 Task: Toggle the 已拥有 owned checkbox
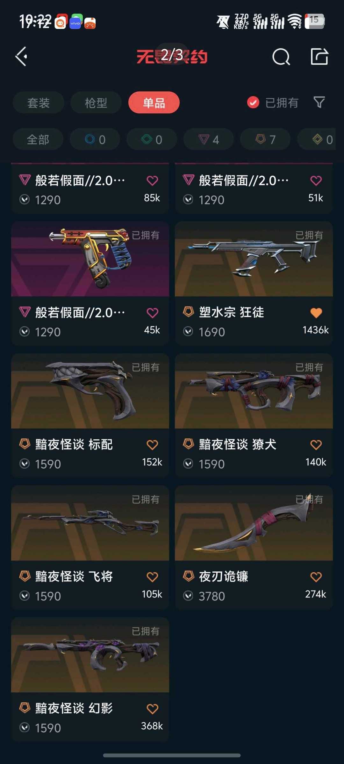pyautogui.click(x=253, y=103)
